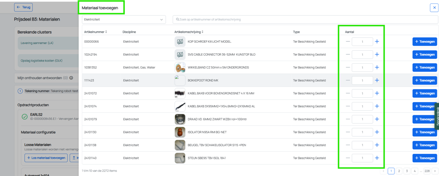
Task: Edit quantity field for BEUGEL TBV SCHAKELISOLATOR
Action: coord(362,145)
